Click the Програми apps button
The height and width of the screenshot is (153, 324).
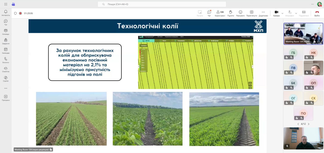(x=6, y=98)
